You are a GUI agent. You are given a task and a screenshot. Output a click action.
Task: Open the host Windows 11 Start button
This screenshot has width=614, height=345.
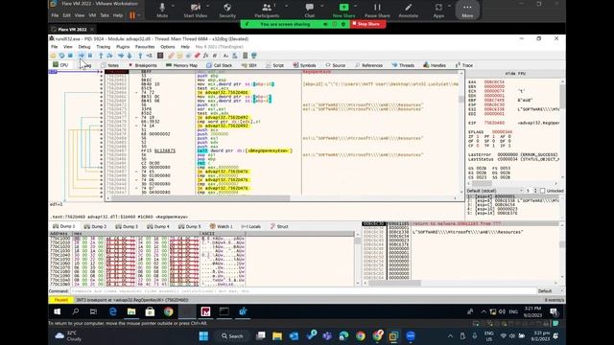pos(203,336)
